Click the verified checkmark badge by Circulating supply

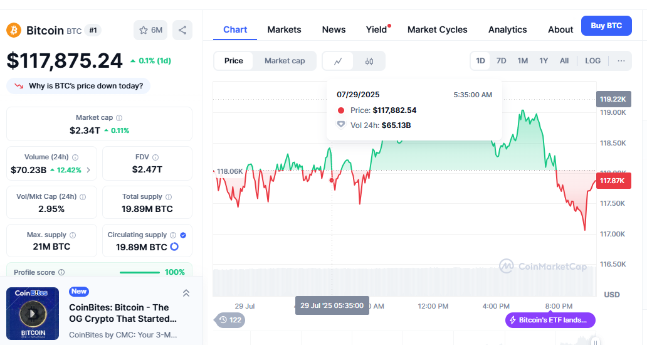[x=183, y=235]
